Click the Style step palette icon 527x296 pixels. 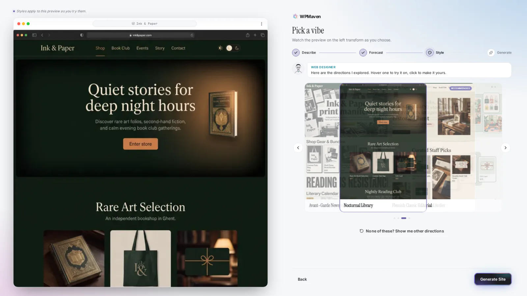[x=430, y=53]
